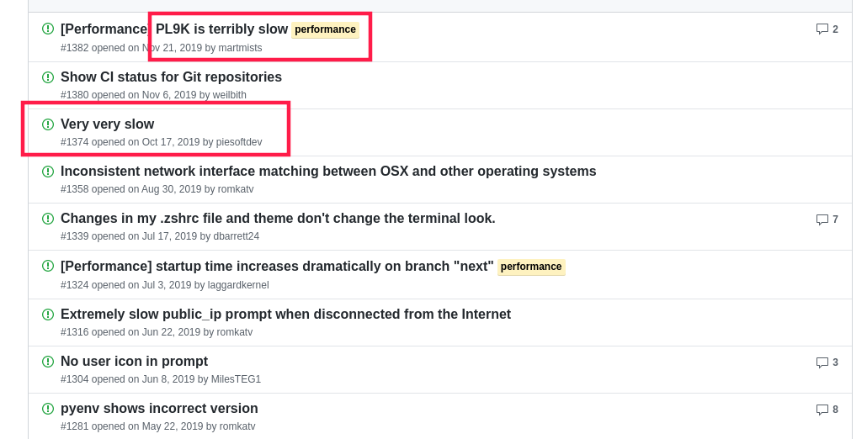Screen dimensions: 867x439
Task: Open comments icon on issue #1339
Action: tap(822, 219)
